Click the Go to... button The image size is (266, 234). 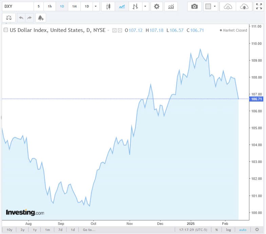[x=89, y=230]
